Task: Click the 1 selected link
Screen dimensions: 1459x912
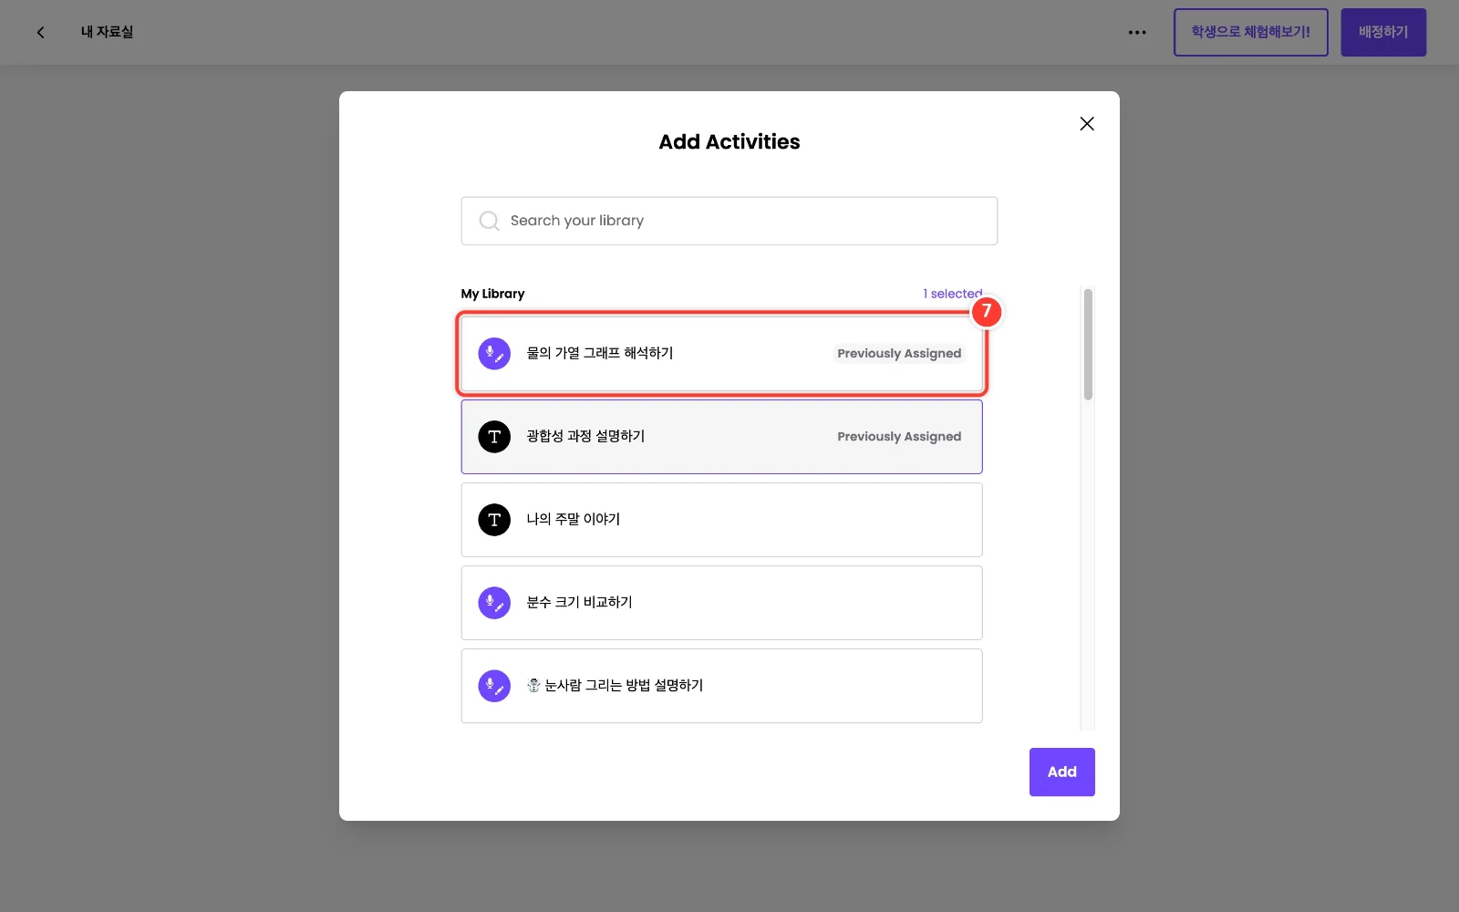Action: pos(952,294)
